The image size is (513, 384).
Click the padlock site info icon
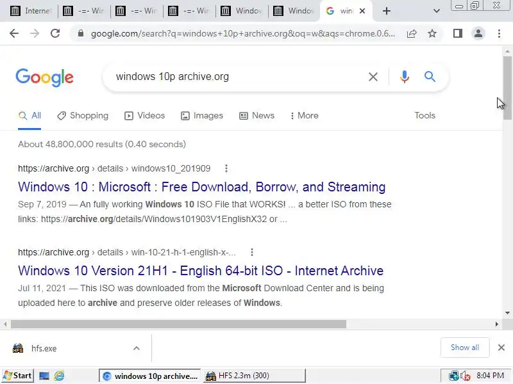pos(81,33)
